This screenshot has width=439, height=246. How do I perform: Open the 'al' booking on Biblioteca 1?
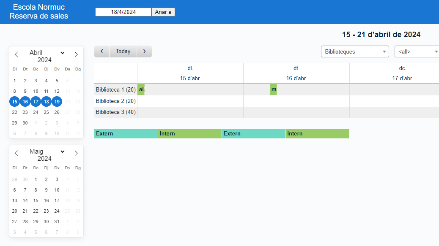(141, 89)
